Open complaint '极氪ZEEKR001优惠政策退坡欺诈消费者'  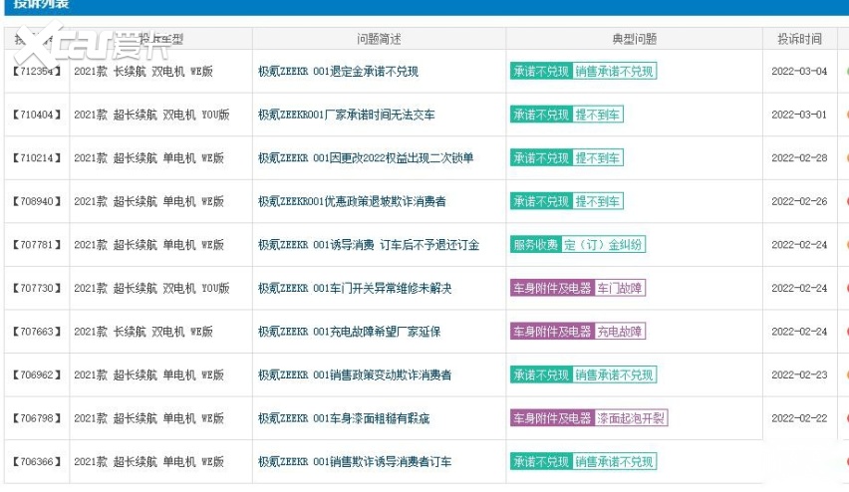pos(352,201)
